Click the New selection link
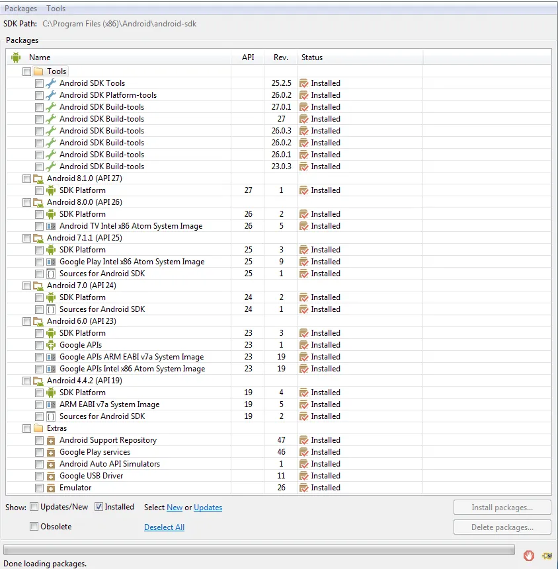558x569 pixels. (175, 508)
